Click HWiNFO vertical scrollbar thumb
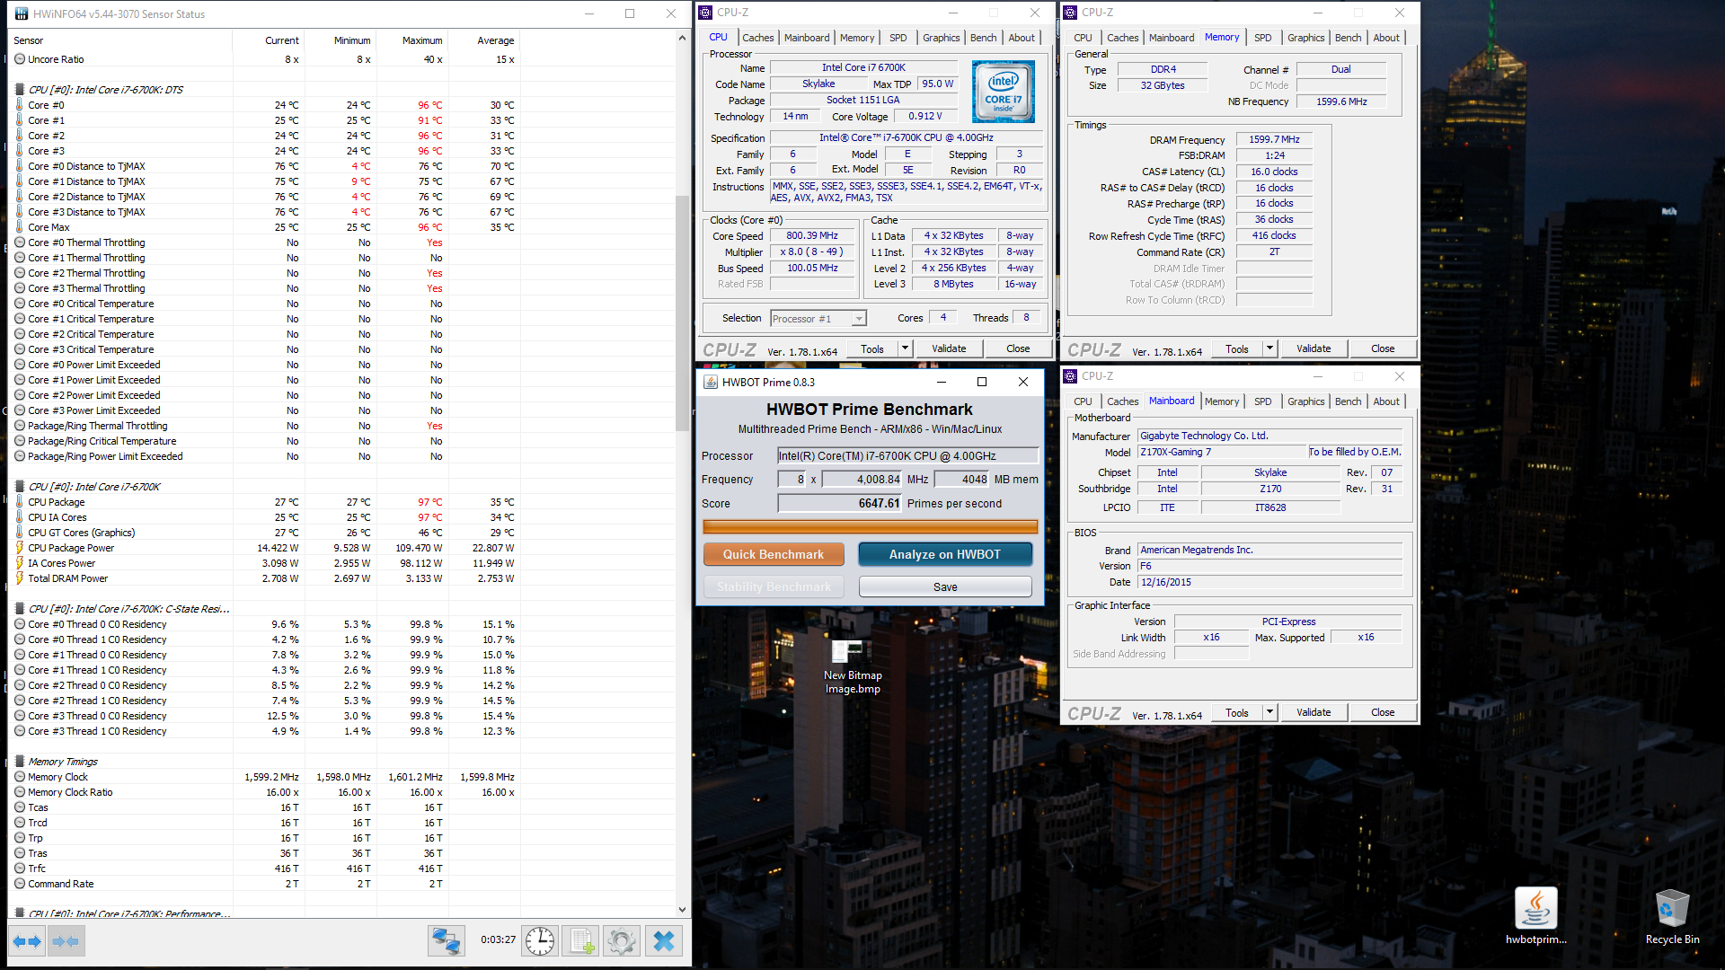 tap(682, 312)
